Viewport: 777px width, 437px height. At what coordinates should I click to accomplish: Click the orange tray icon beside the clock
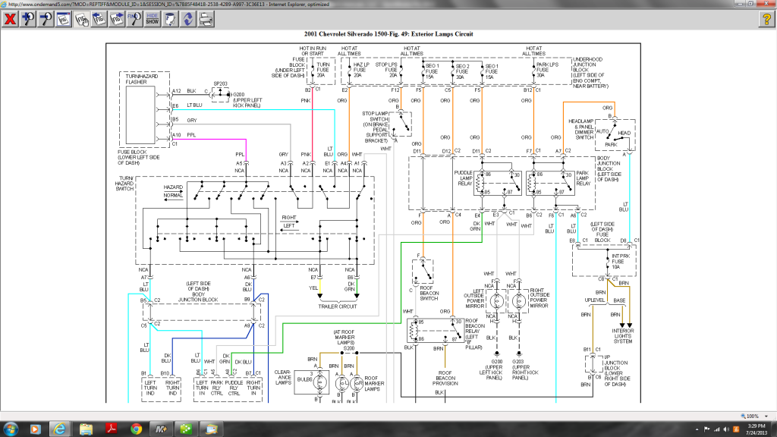[x=736, y=429]
